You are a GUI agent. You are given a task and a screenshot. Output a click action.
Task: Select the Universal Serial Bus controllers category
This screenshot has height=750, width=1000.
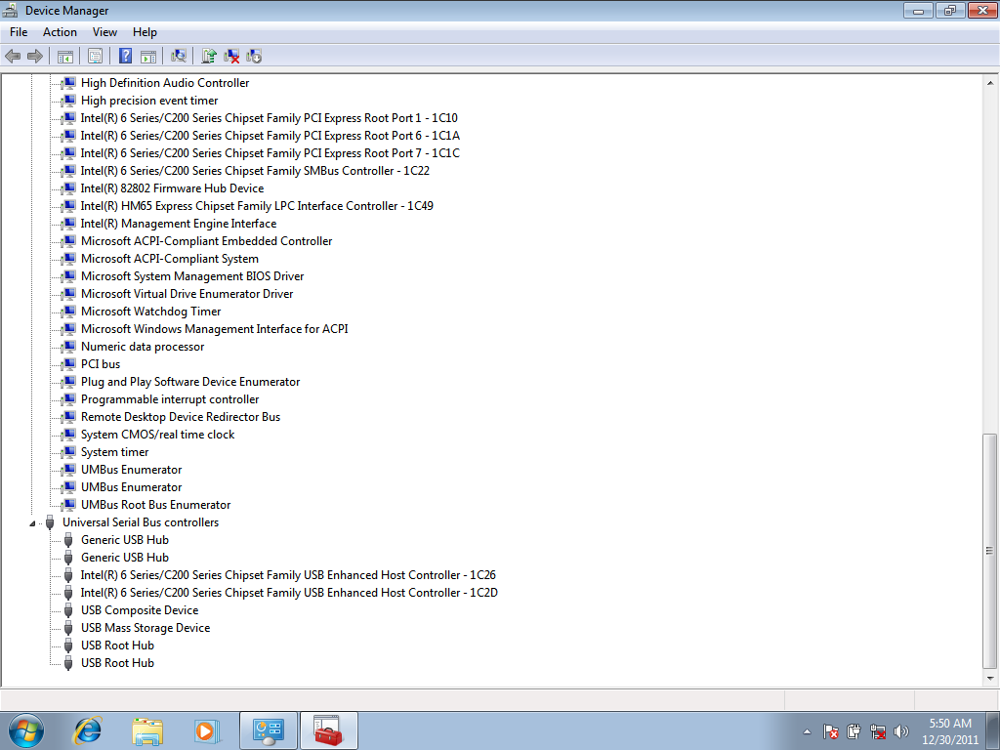[x=141, y=522]
